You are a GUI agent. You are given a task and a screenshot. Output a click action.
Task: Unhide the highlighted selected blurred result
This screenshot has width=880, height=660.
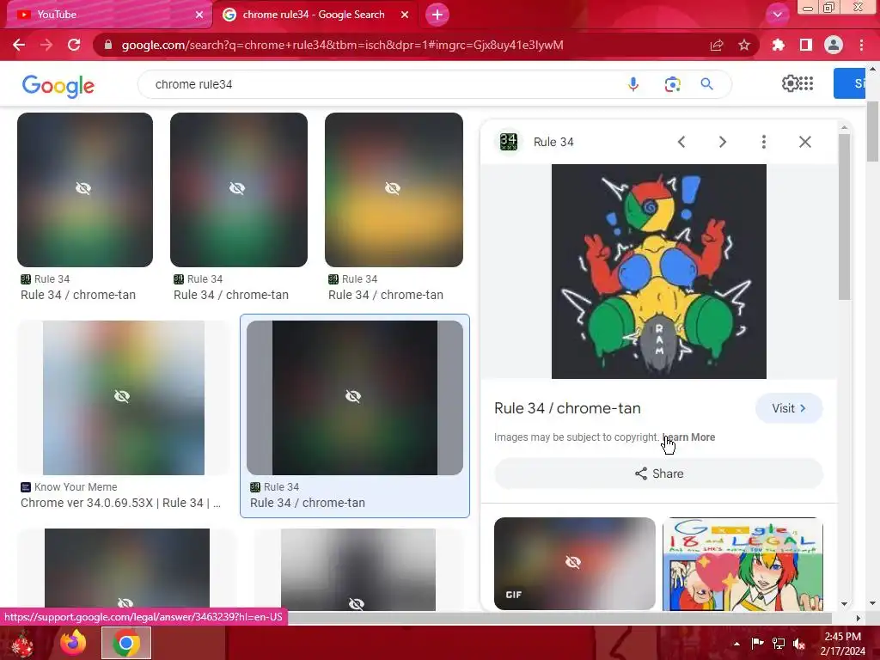tap(353, 397)
